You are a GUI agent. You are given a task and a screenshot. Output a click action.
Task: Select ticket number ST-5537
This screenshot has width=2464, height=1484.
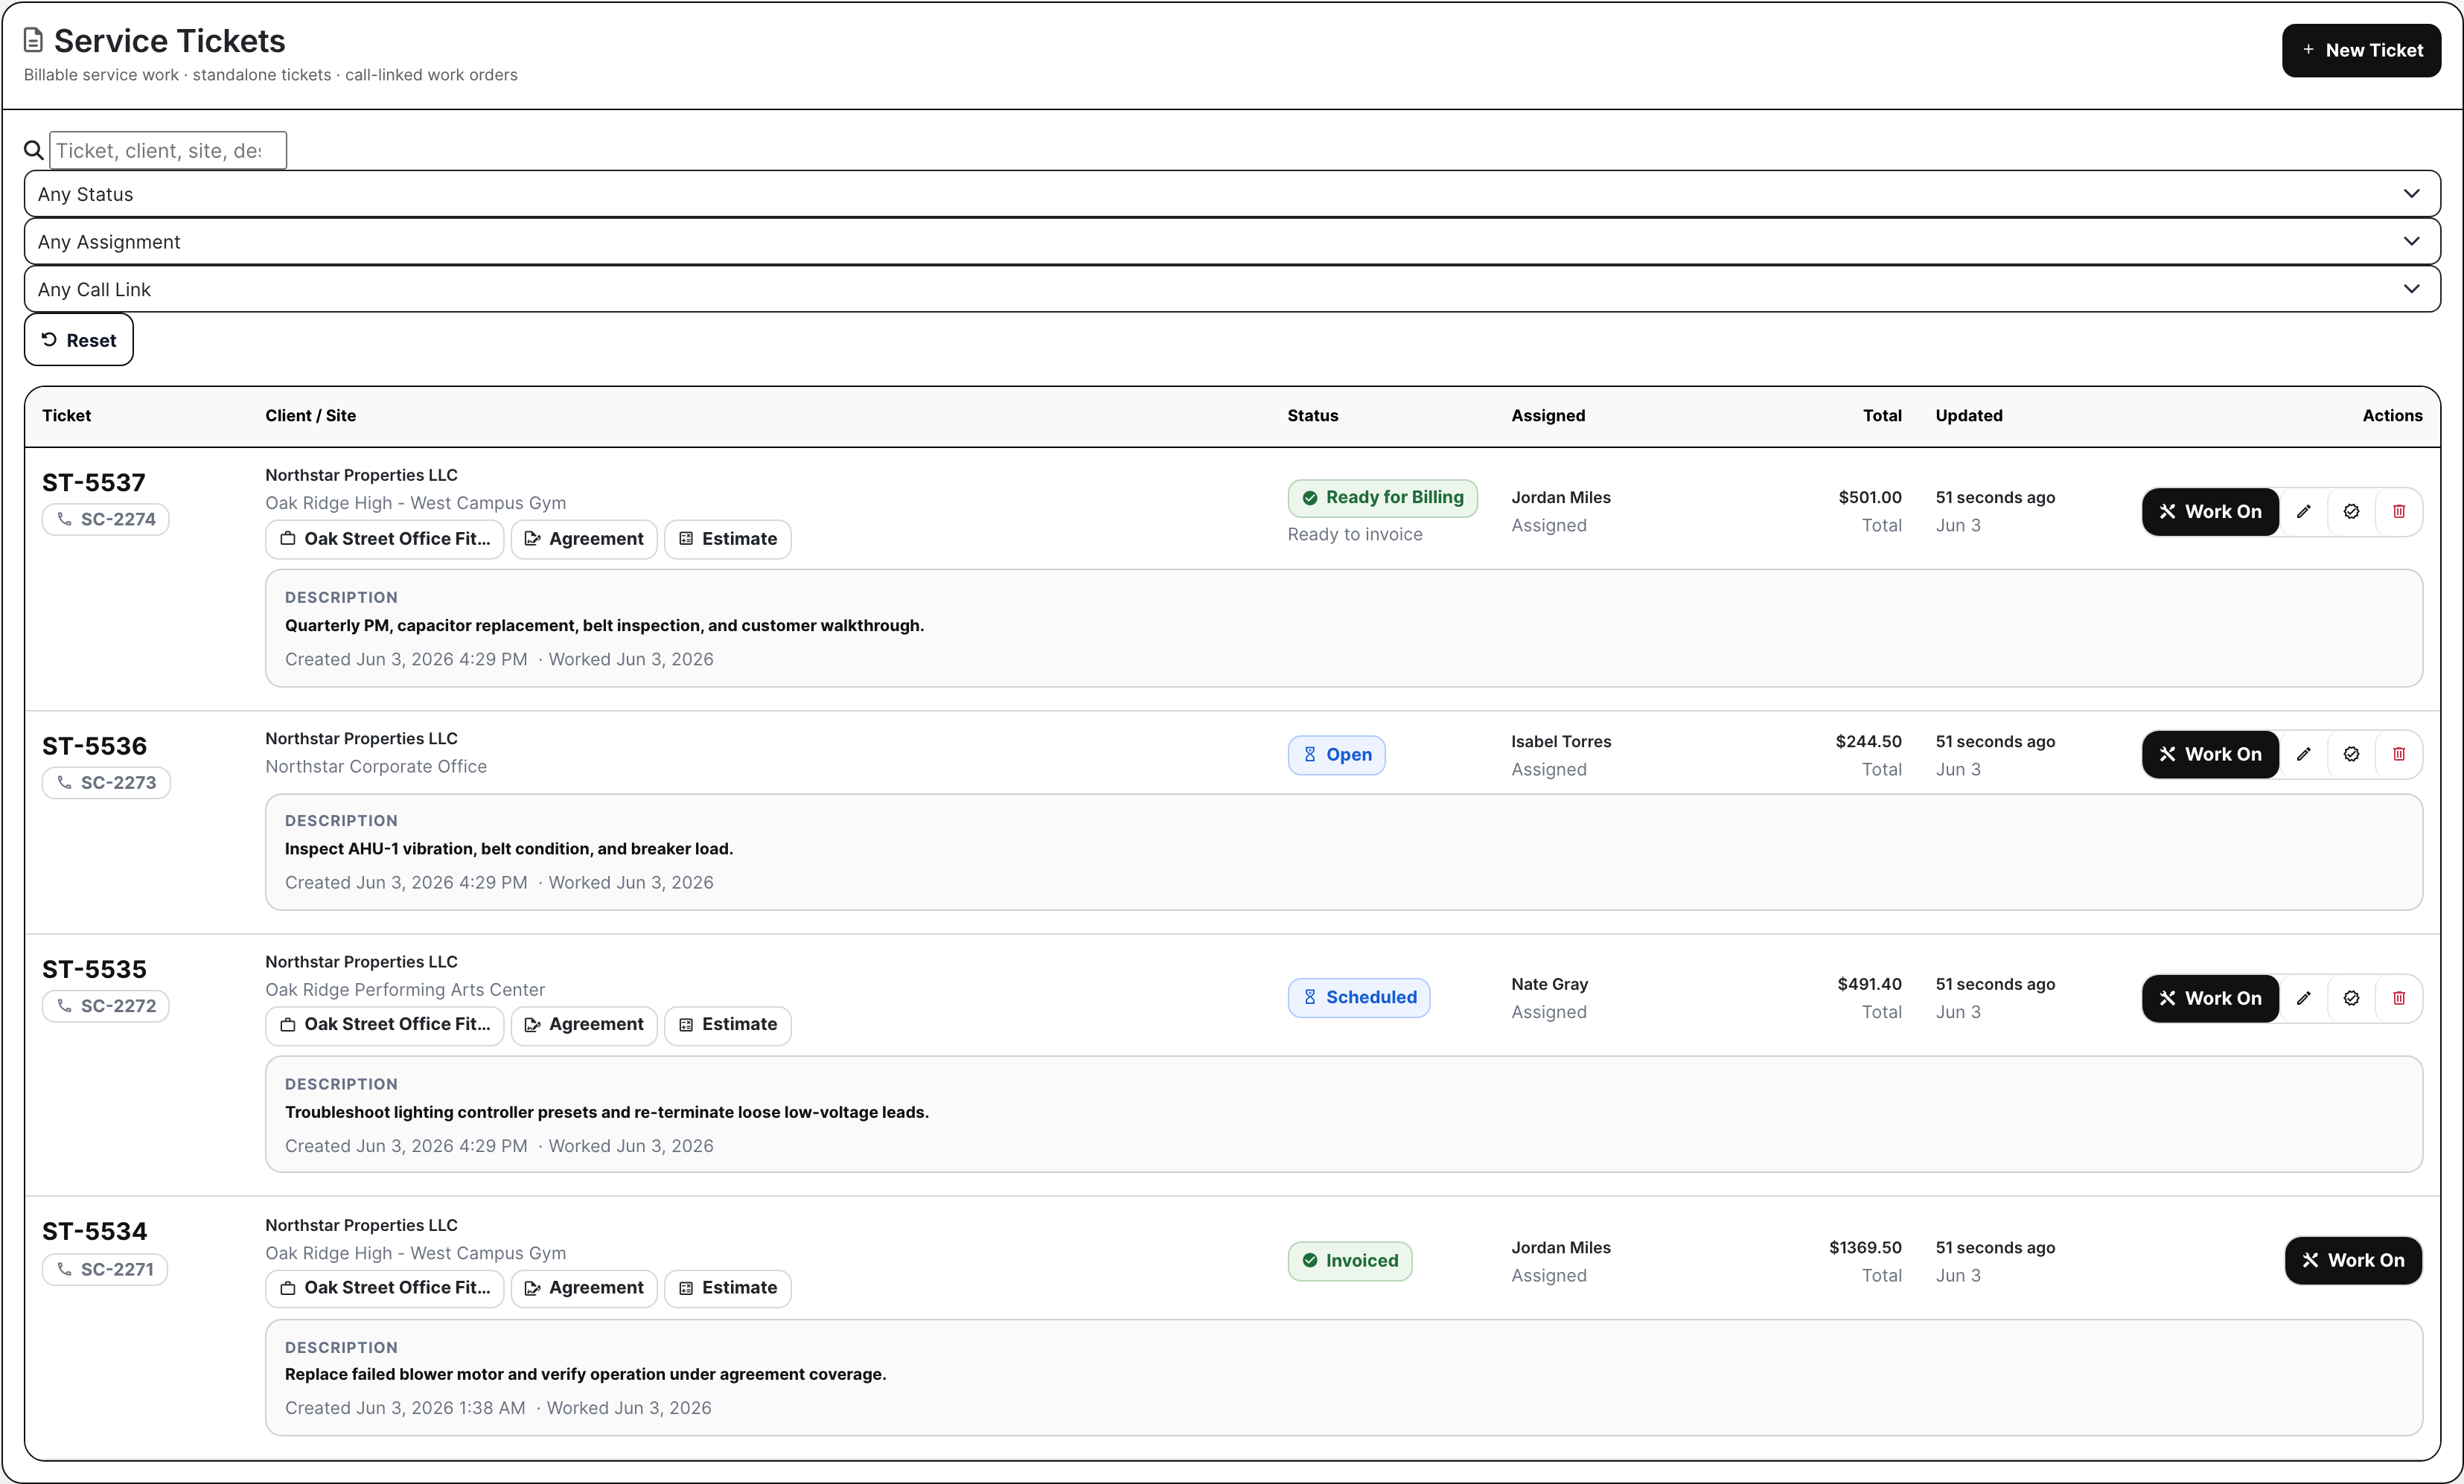click(94, 483)
